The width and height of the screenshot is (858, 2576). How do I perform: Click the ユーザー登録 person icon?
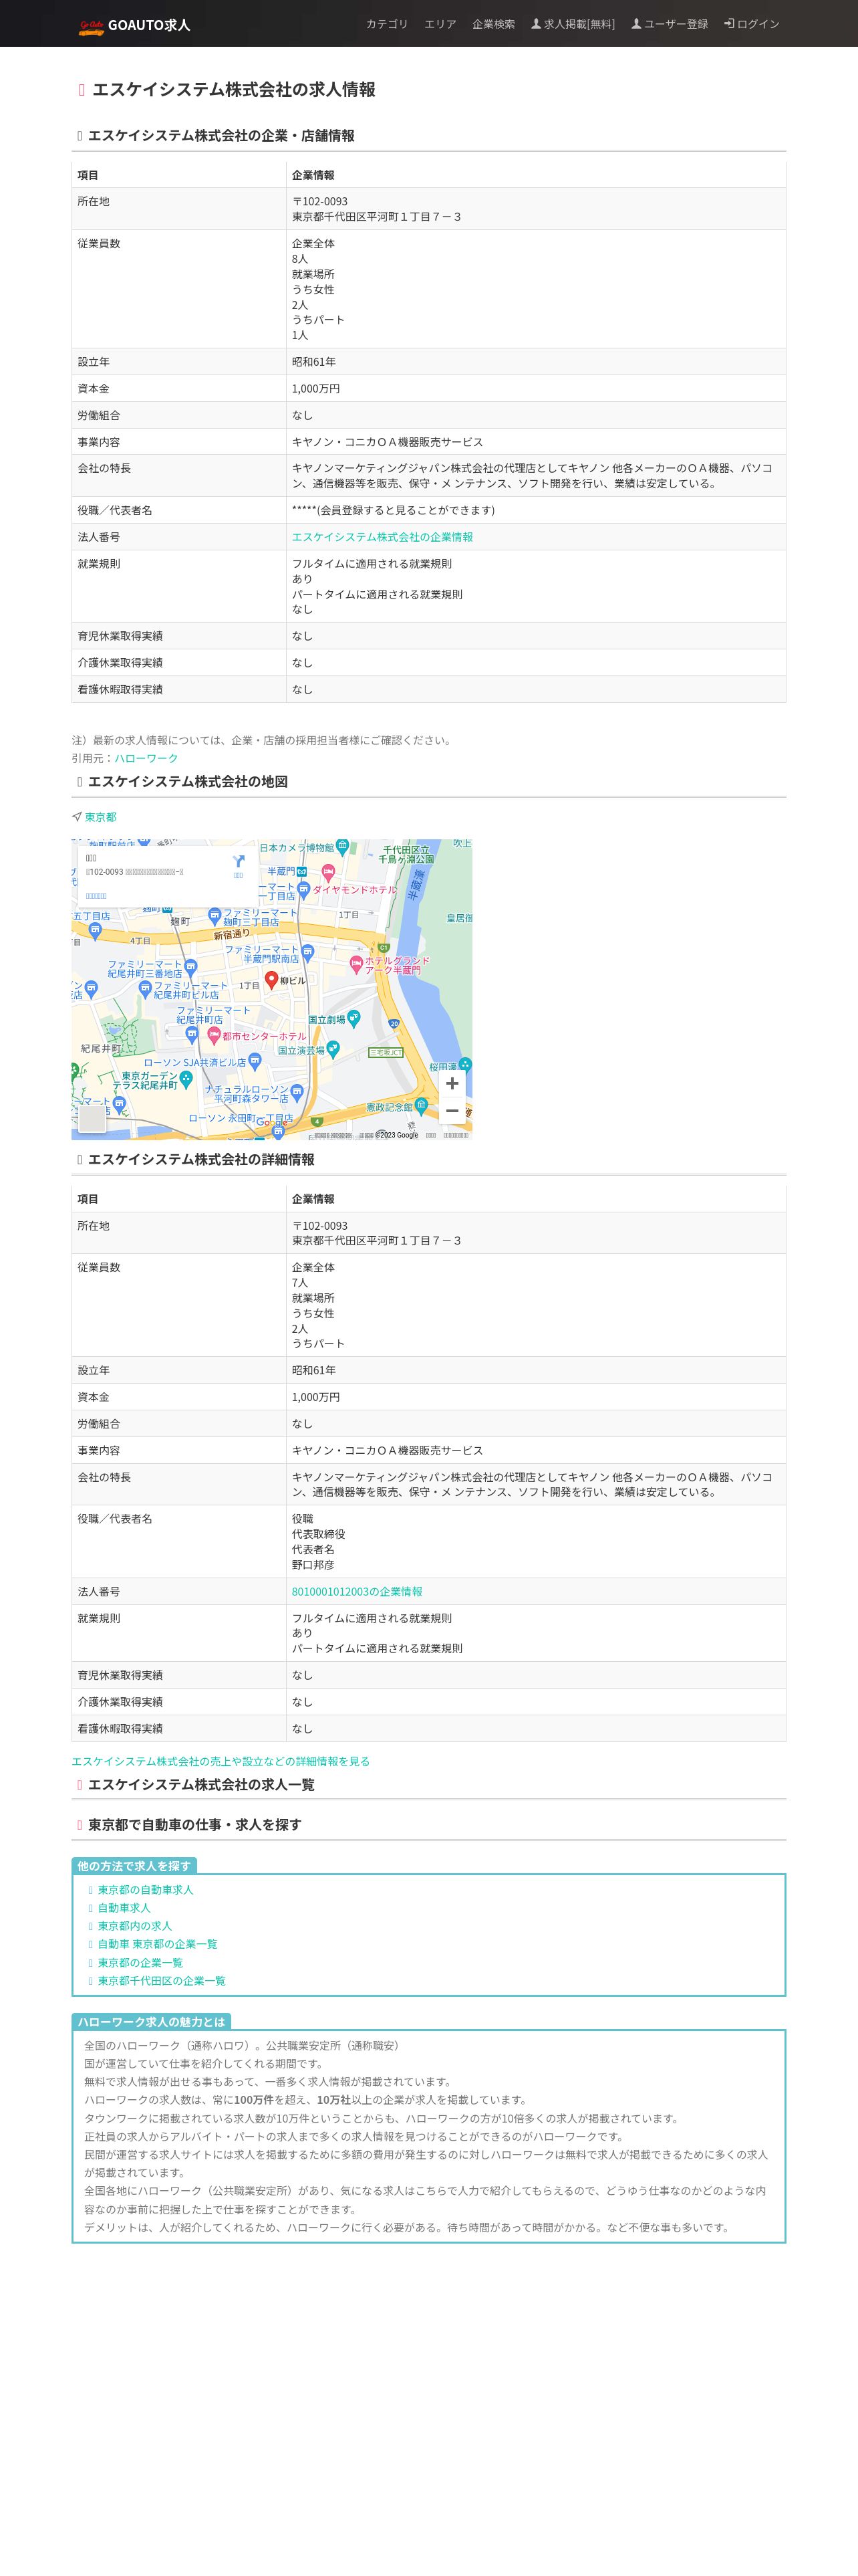(x=636, y=24)
